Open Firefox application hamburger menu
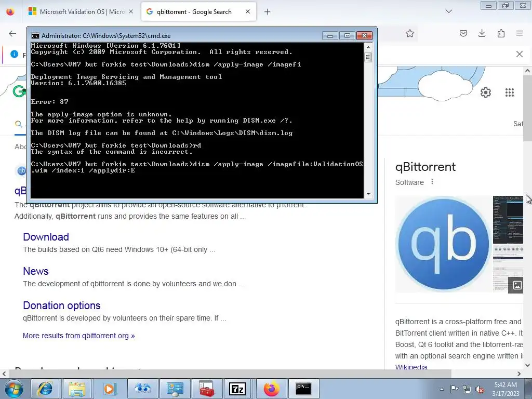 pyautogui.click(x=520, y=33)
